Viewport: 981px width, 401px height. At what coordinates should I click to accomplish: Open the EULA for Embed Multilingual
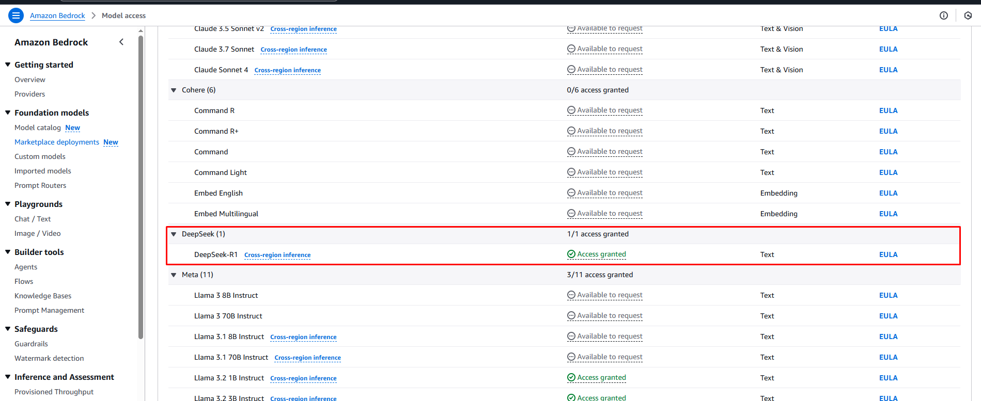point(889,214)
